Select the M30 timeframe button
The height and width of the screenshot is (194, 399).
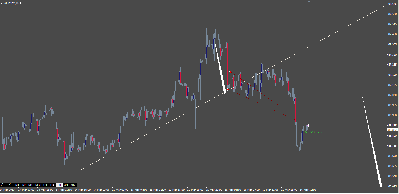[38, 185]
